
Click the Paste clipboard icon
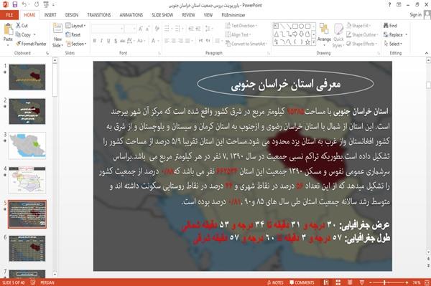(x=8, y=29)
